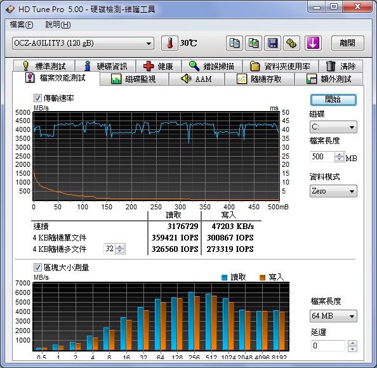Switch to the 隨機存取 random access tab
Image resolution: width=377 pixels, height=368 pixels.
coord(259,79)
